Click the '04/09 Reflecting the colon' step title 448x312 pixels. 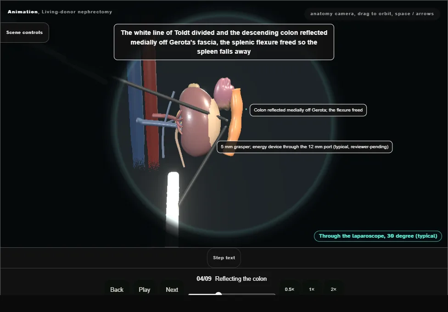tap(232, 279)
